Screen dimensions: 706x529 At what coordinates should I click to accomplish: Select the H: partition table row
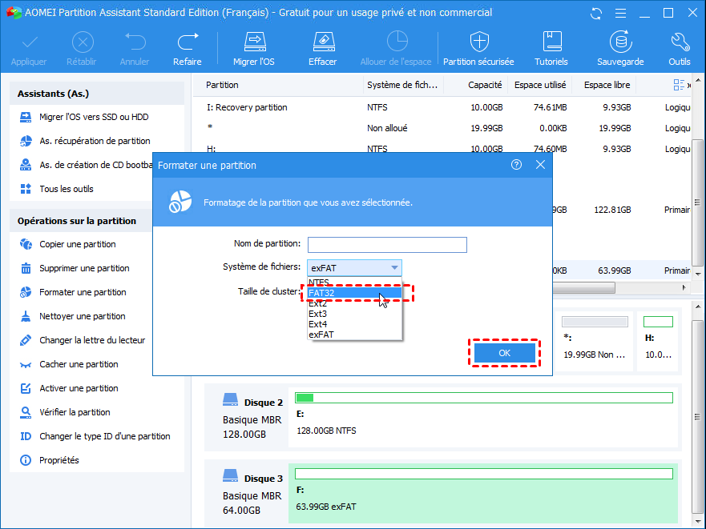click(442, 147)
